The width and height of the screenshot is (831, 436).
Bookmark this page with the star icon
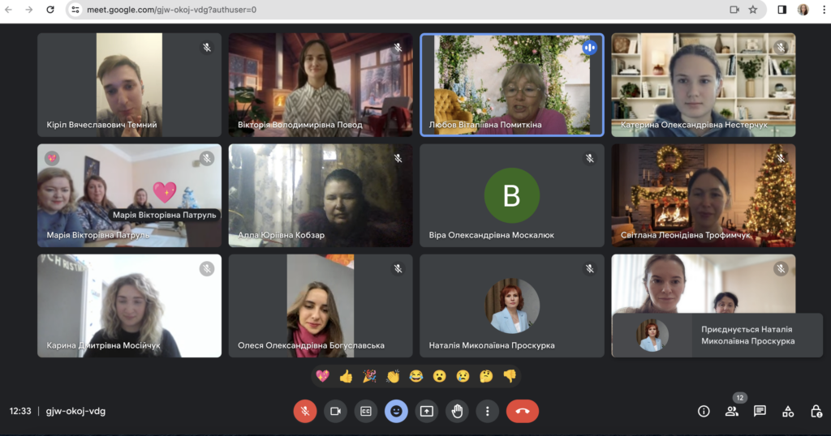click(753, 10)
